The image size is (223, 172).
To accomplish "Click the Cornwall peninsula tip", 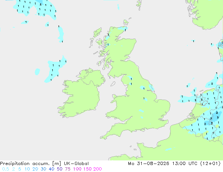I will pos(103,138).
